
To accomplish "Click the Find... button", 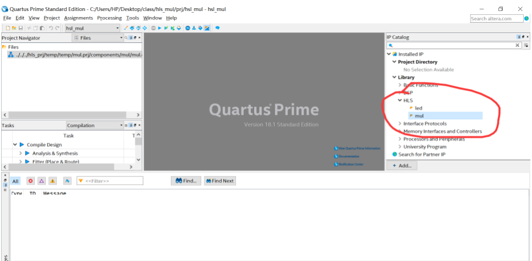I will point(187,181).
